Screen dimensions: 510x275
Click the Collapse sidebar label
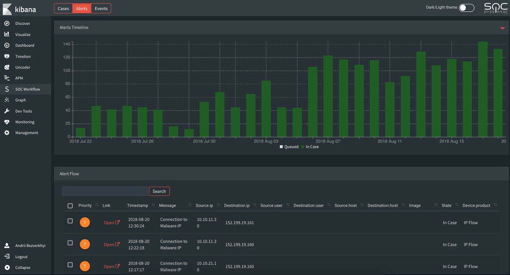click(x=23, y=267)
